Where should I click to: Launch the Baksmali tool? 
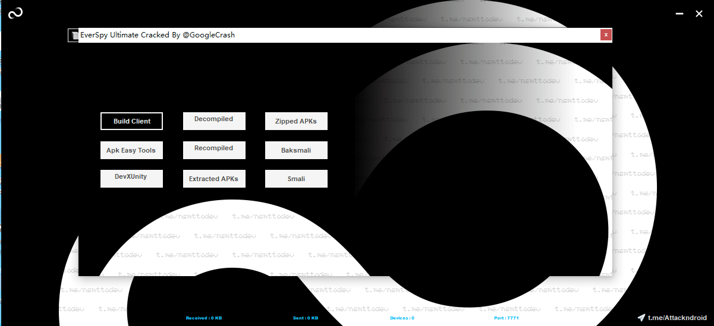(296, 150)
